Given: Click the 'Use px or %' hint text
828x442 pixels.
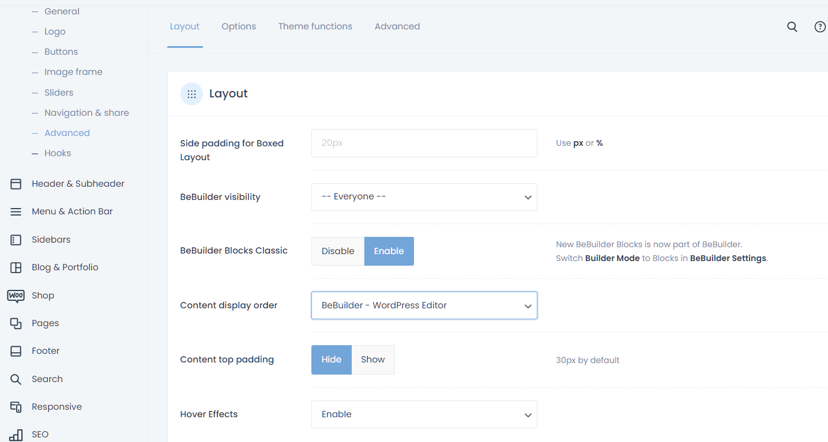Looking at the screenshot, I should pos(579,143).
